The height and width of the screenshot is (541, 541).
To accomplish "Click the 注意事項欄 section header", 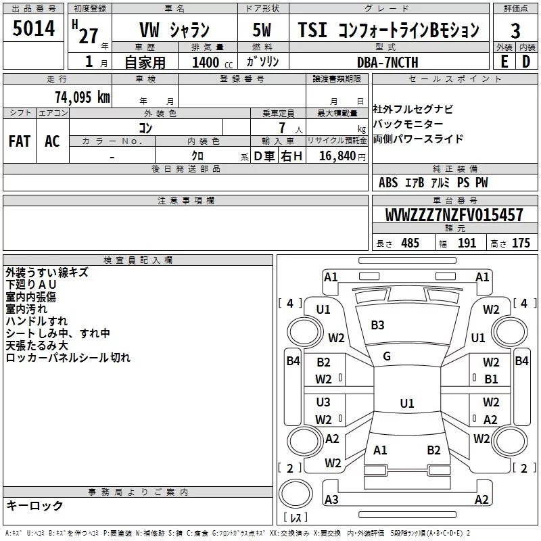I will (x=185, y=200).
